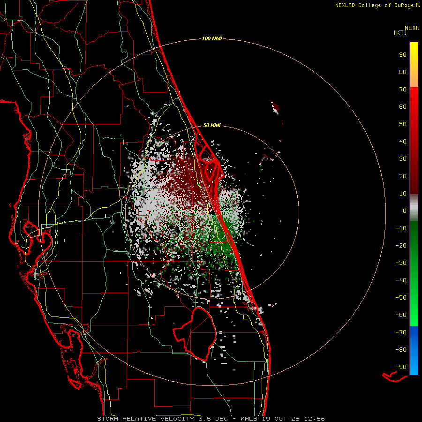The width and height of the screenshot is (422, 422).
Task: Click the NEXR label above color scale
Action: 412,28
